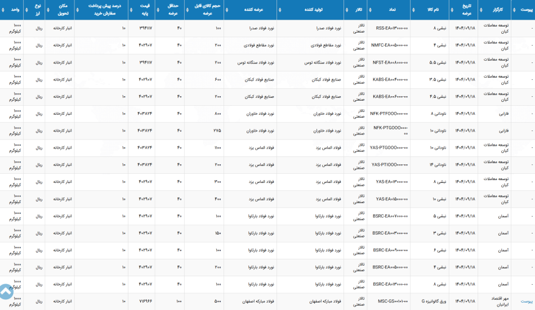Viewport: 535px width, 310px height.
Task: Click broker آسمان in the نبشی 6 row
Action: pyautogui.click(x=503, y=250)
